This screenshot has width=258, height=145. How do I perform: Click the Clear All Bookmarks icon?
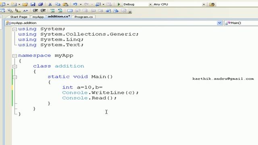[x=124, y=11]
